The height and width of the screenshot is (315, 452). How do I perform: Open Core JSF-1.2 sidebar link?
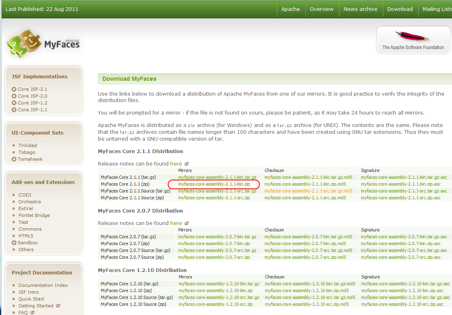pyautogui.click(x=32, y=103)
